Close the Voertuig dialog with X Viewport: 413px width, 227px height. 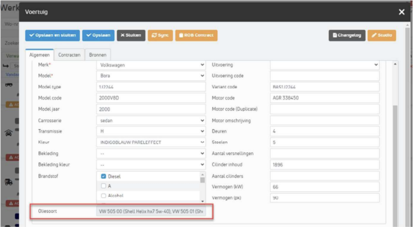point(402,12)
